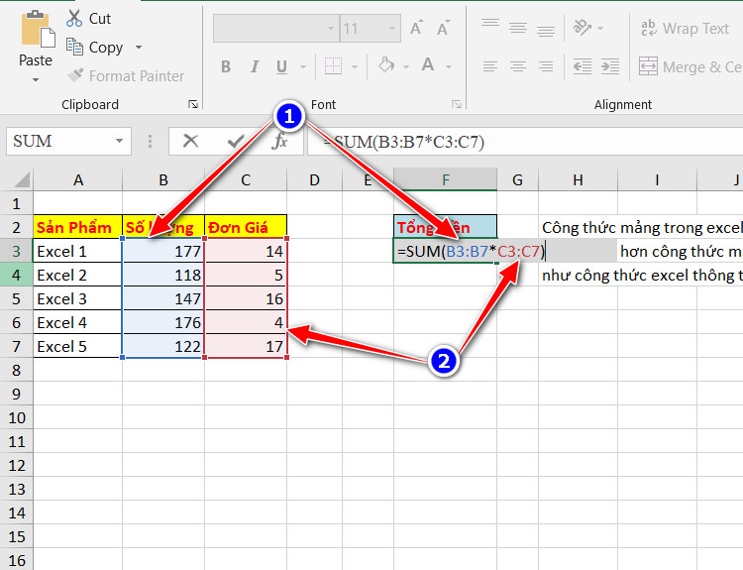Click Bottom Align icon
Image resolution: width=743 pixels, height=570 pixels.
point(546,32)
